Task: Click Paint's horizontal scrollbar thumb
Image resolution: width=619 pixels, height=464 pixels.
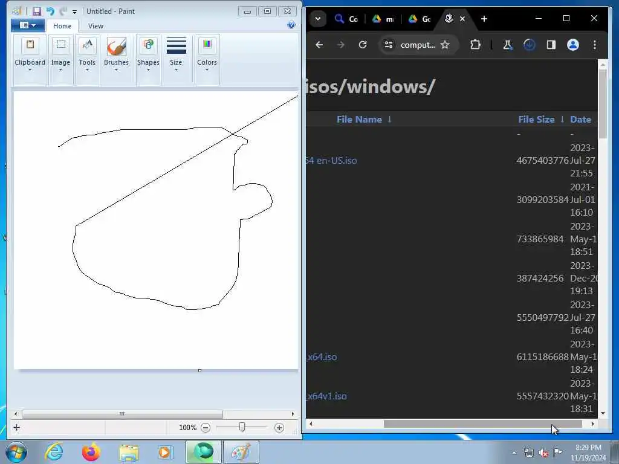Action: pos(122,414)
